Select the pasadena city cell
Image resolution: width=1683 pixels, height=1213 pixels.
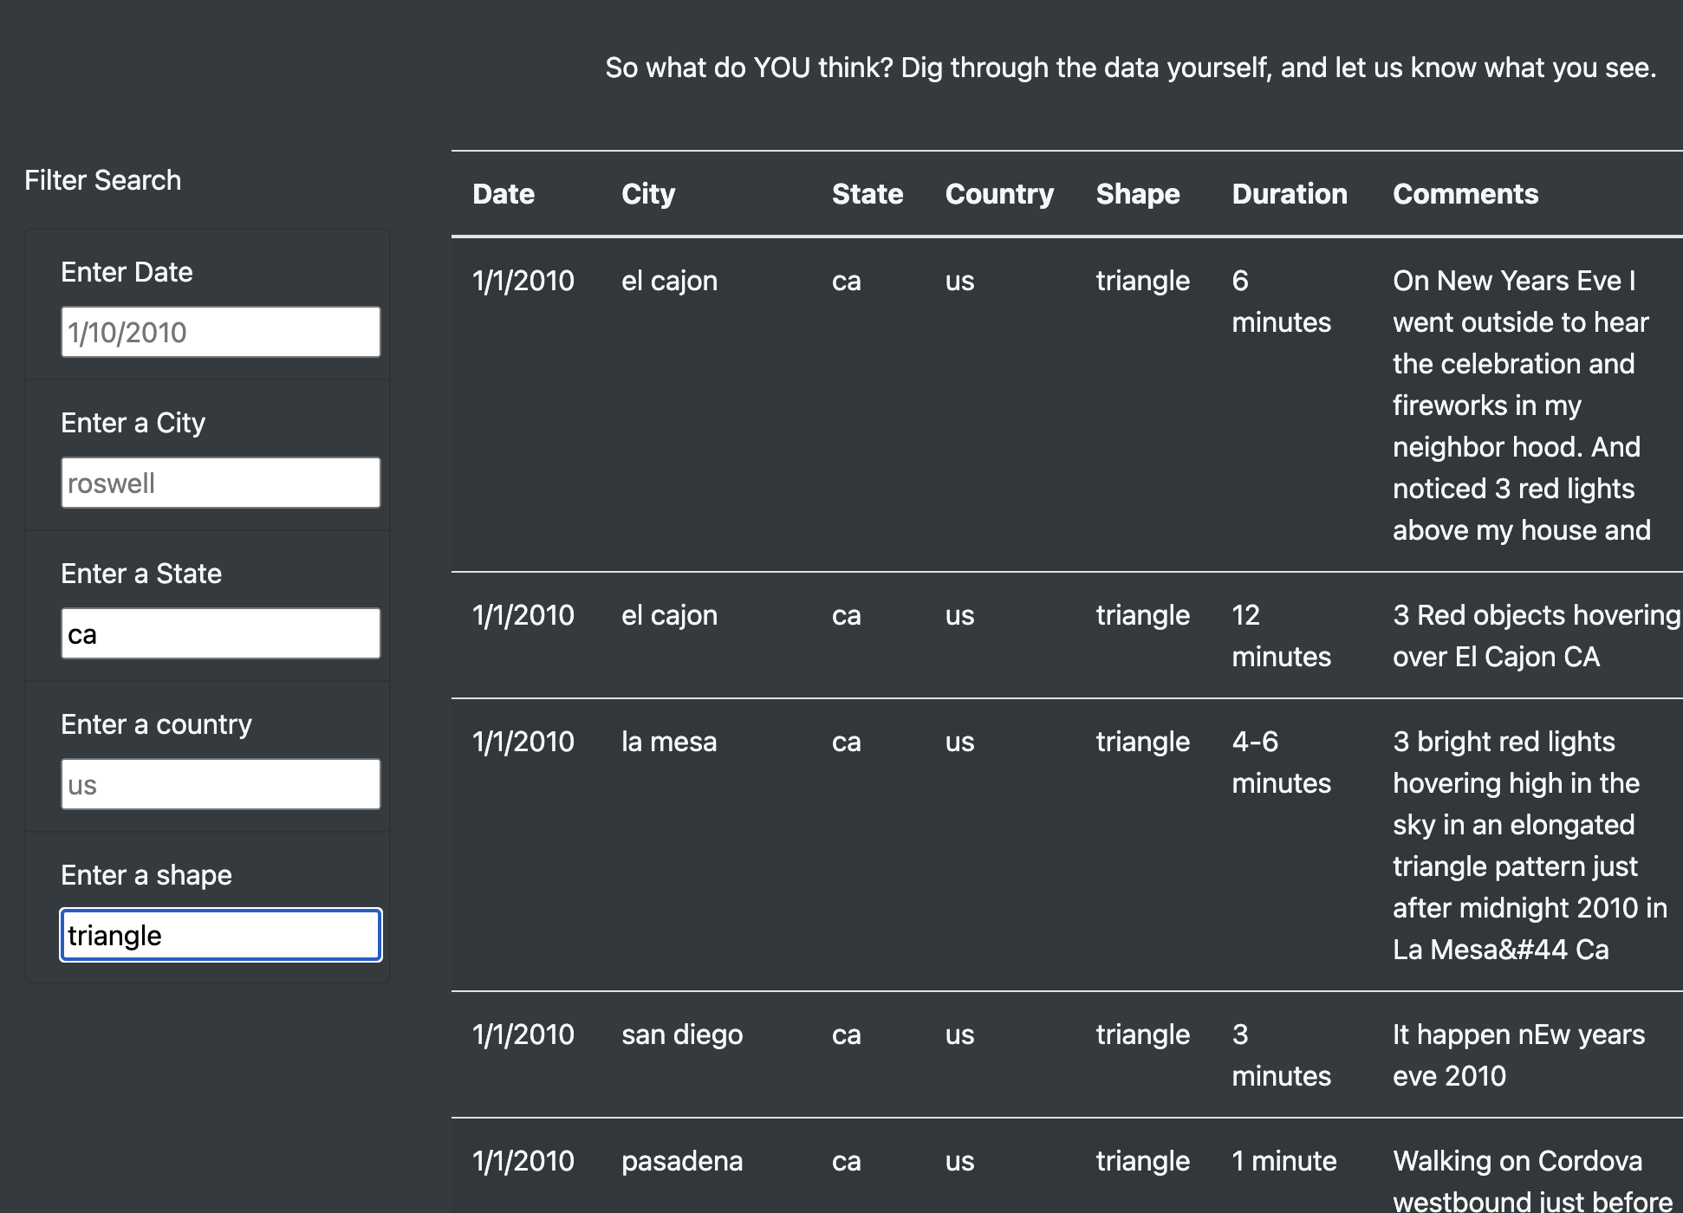682,1161
